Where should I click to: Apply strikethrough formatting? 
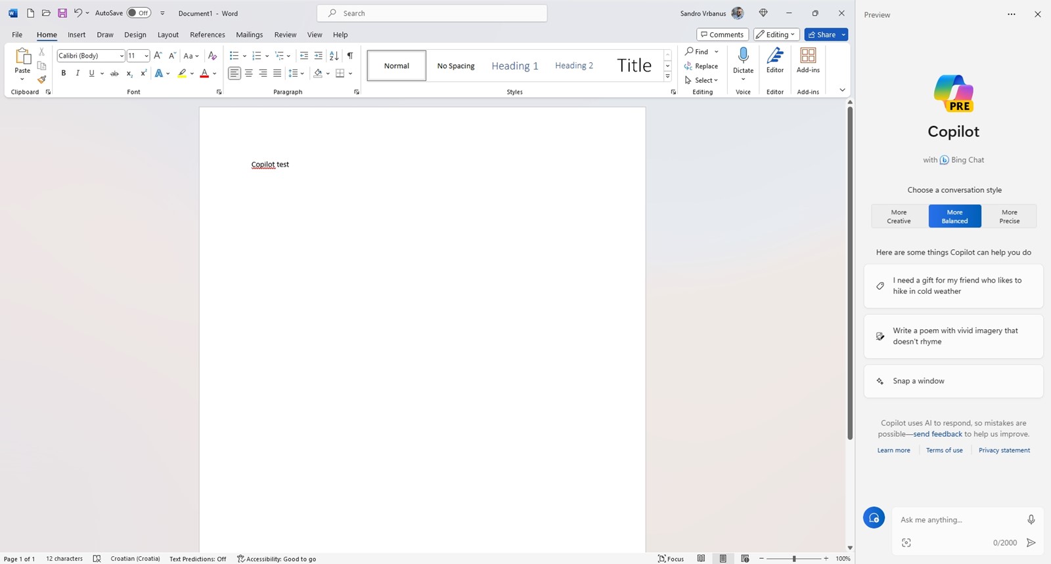114,73
